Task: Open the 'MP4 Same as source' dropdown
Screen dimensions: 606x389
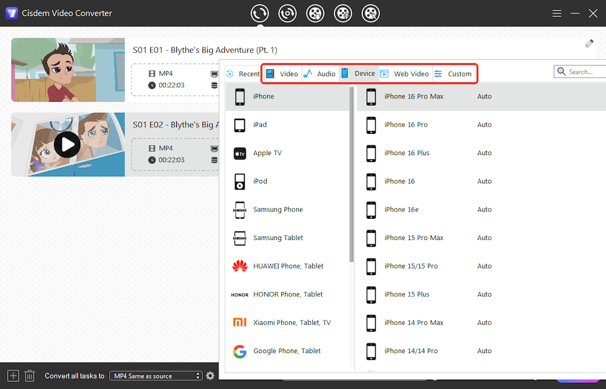Action: click(x=156, y=376)
